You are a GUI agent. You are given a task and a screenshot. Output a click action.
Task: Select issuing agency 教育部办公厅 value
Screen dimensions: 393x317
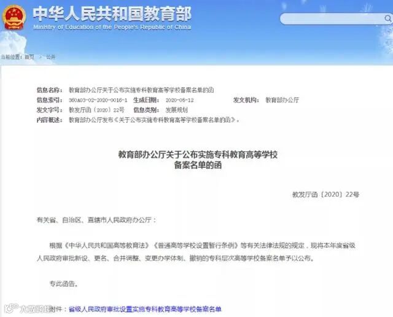(x=282, y=100)
